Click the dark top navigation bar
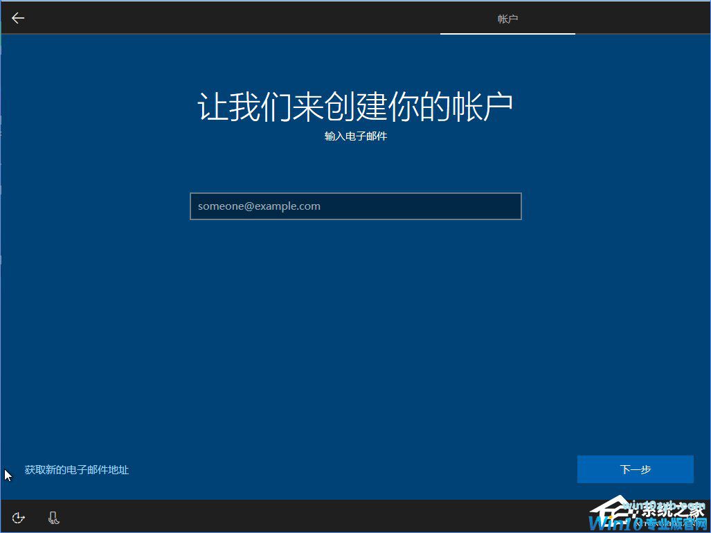711x533 pixels. (x=277, y=17)
